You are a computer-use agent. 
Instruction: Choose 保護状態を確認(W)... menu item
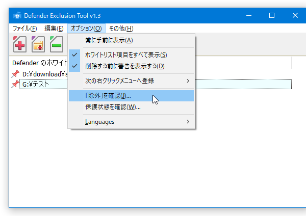point(132,107)
